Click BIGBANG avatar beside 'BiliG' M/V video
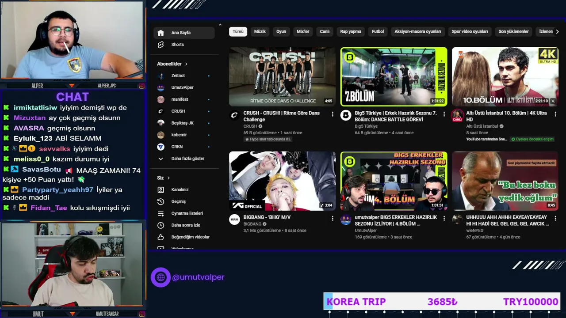Image resolution: width=566 pixels, height=318 pixels. click(234, 220)
